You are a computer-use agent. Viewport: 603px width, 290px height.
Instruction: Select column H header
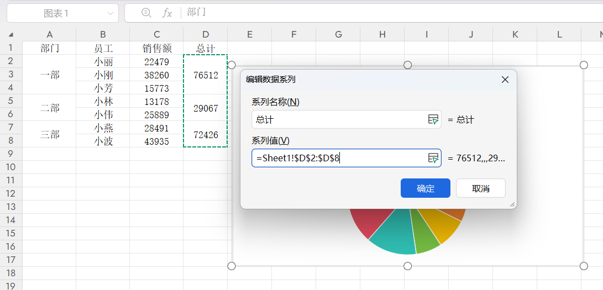382,35
